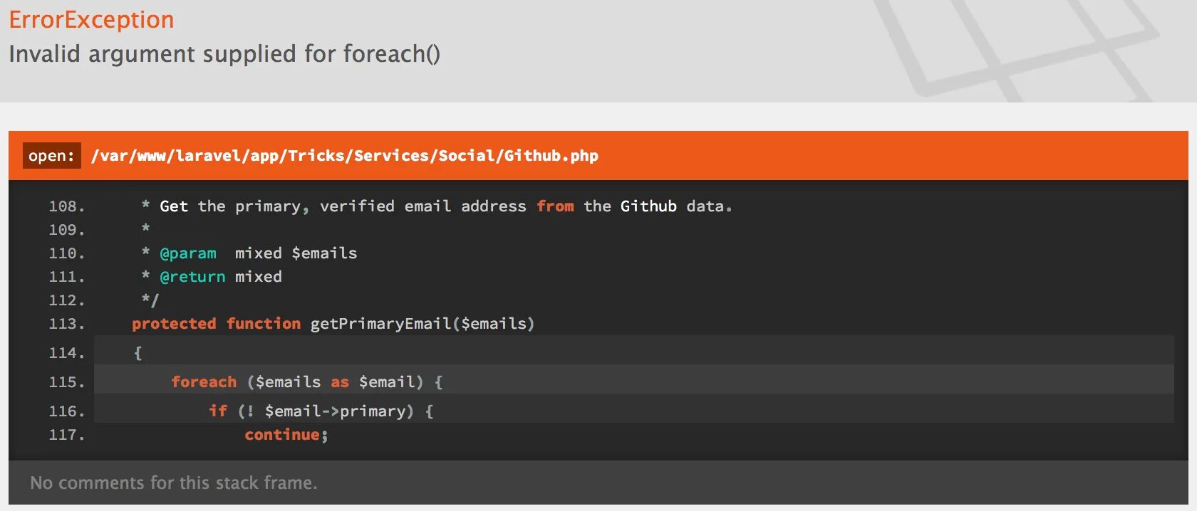Click the foreach keyword on line 115
Viewport: 1197px width, 511px height.
[x=204, y=382]
